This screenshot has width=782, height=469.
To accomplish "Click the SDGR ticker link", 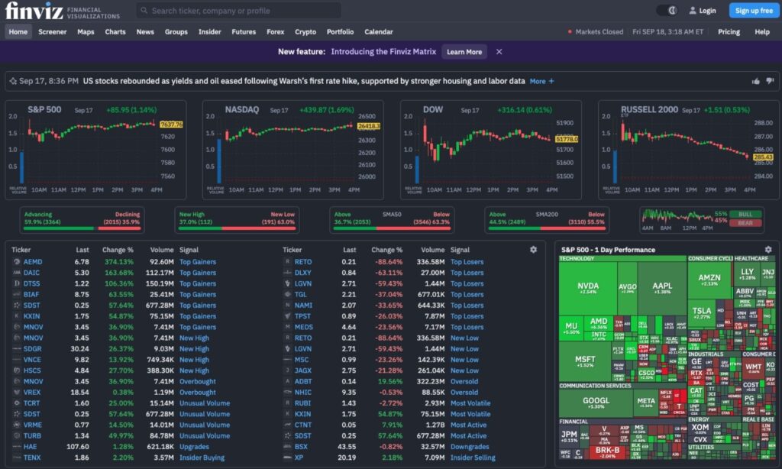I will pos(32,349).
